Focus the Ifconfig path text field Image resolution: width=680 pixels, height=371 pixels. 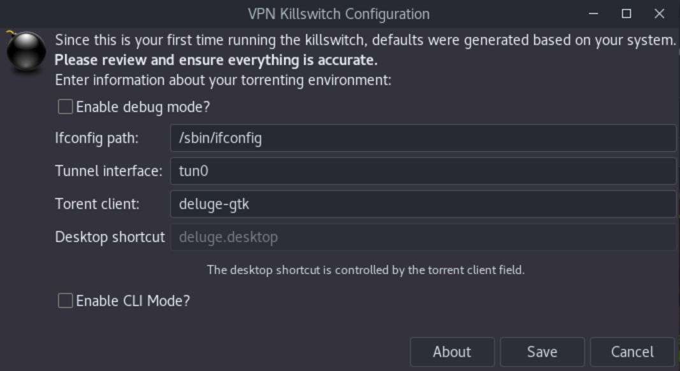click(423, 138)
